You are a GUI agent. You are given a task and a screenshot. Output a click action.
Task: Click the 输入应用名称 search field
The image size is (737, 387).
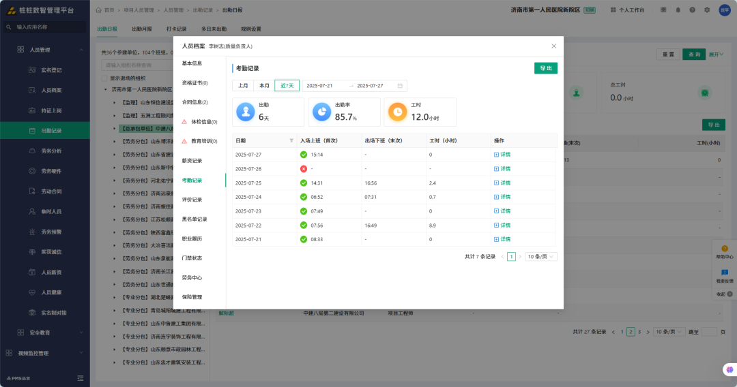point(44,27)
